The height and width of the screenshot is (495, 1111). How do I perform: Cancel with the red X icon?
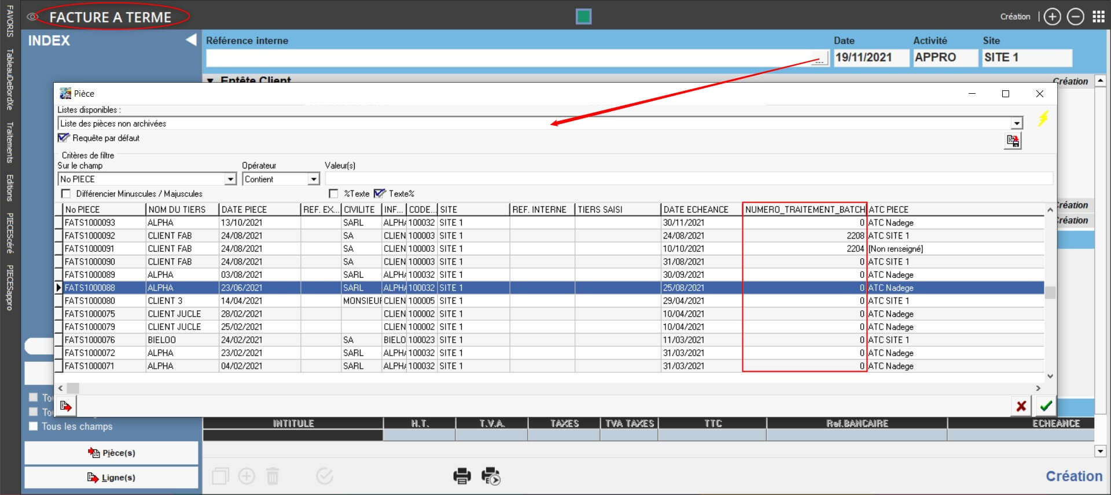tap(1021, 406)
